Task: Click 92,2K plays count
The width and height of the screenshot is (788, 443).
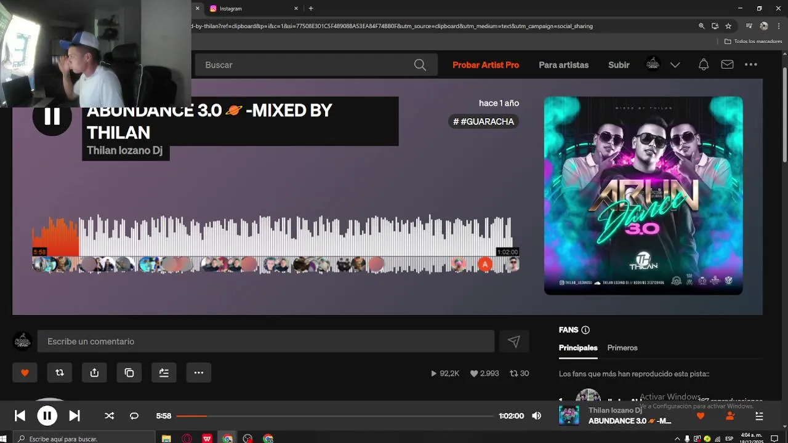Action: point(444,373)
